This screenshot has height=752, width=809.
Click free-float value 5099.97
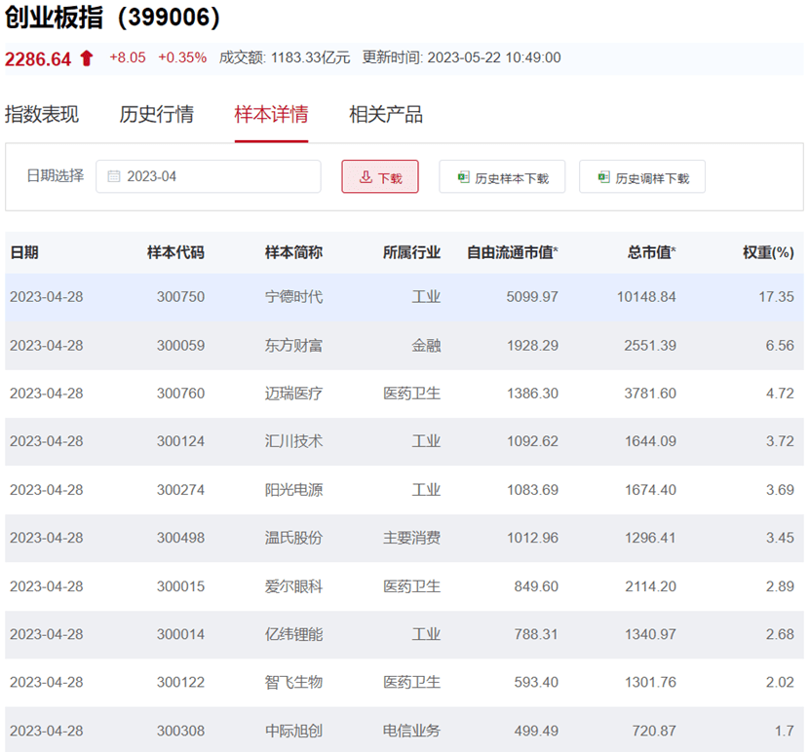coord(532,296)
